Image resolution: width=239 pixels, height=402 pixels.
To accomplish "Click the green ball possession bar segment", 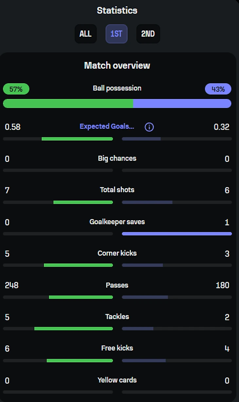I will (68, 104).
